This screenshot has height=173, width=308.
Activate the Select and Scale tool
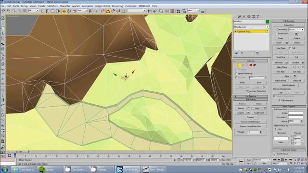tap(74, 11)
